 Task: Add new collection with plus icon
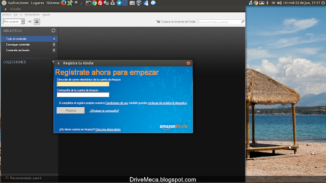click(x=53, y=62)
